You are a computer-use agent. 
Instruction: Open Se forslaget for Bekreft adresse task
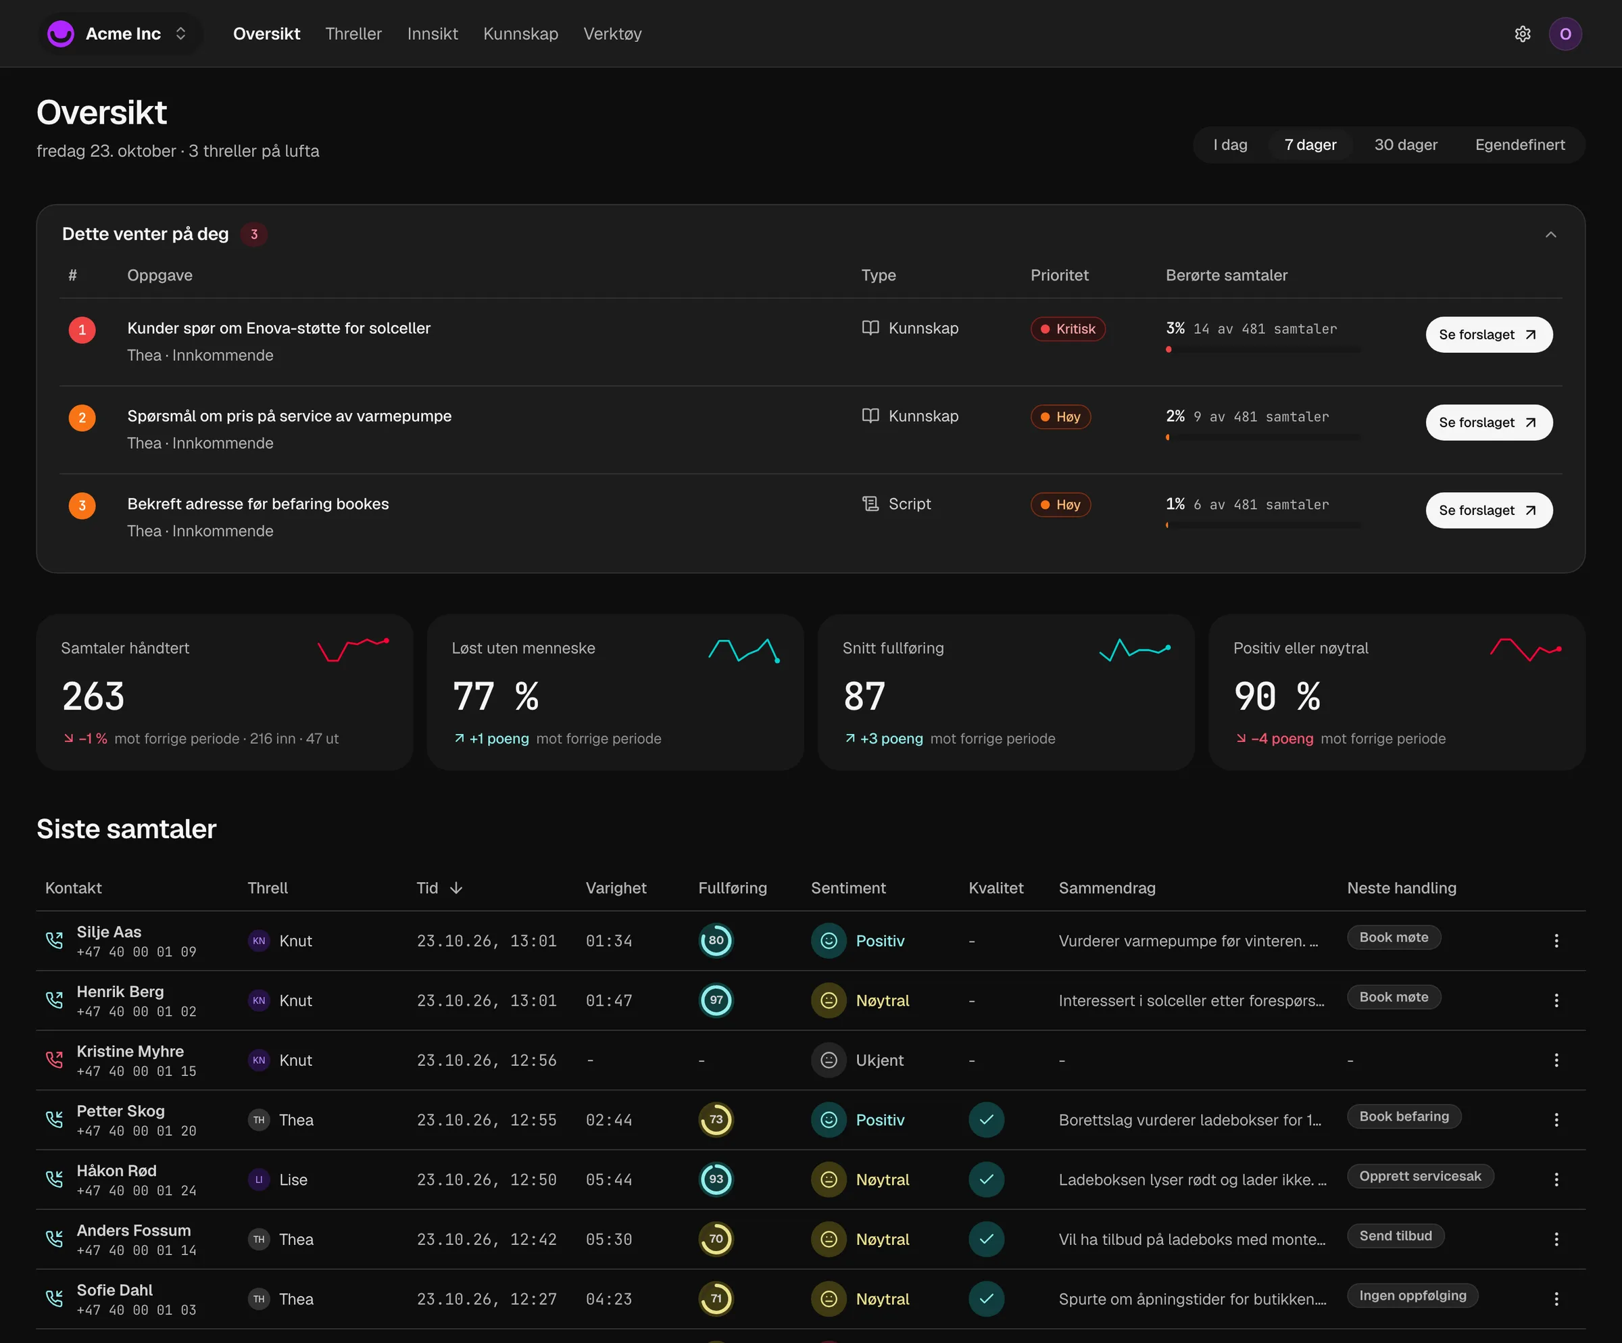[1488, 510]
